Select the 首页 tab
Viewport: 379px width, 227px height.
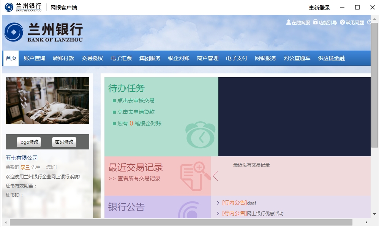tap(11, 58)
